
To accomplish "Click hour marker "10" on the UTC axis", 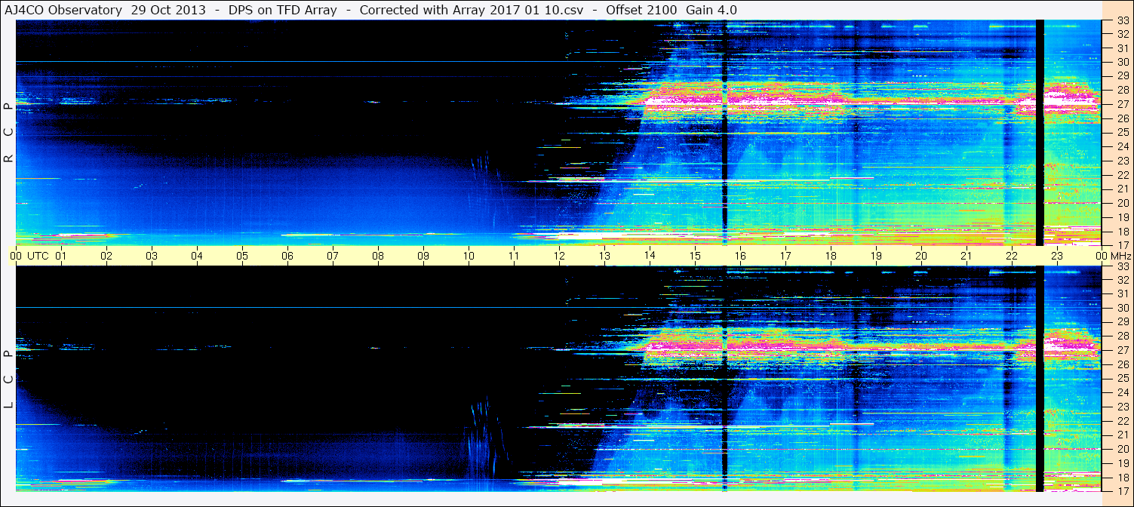I will click(469, 256).
